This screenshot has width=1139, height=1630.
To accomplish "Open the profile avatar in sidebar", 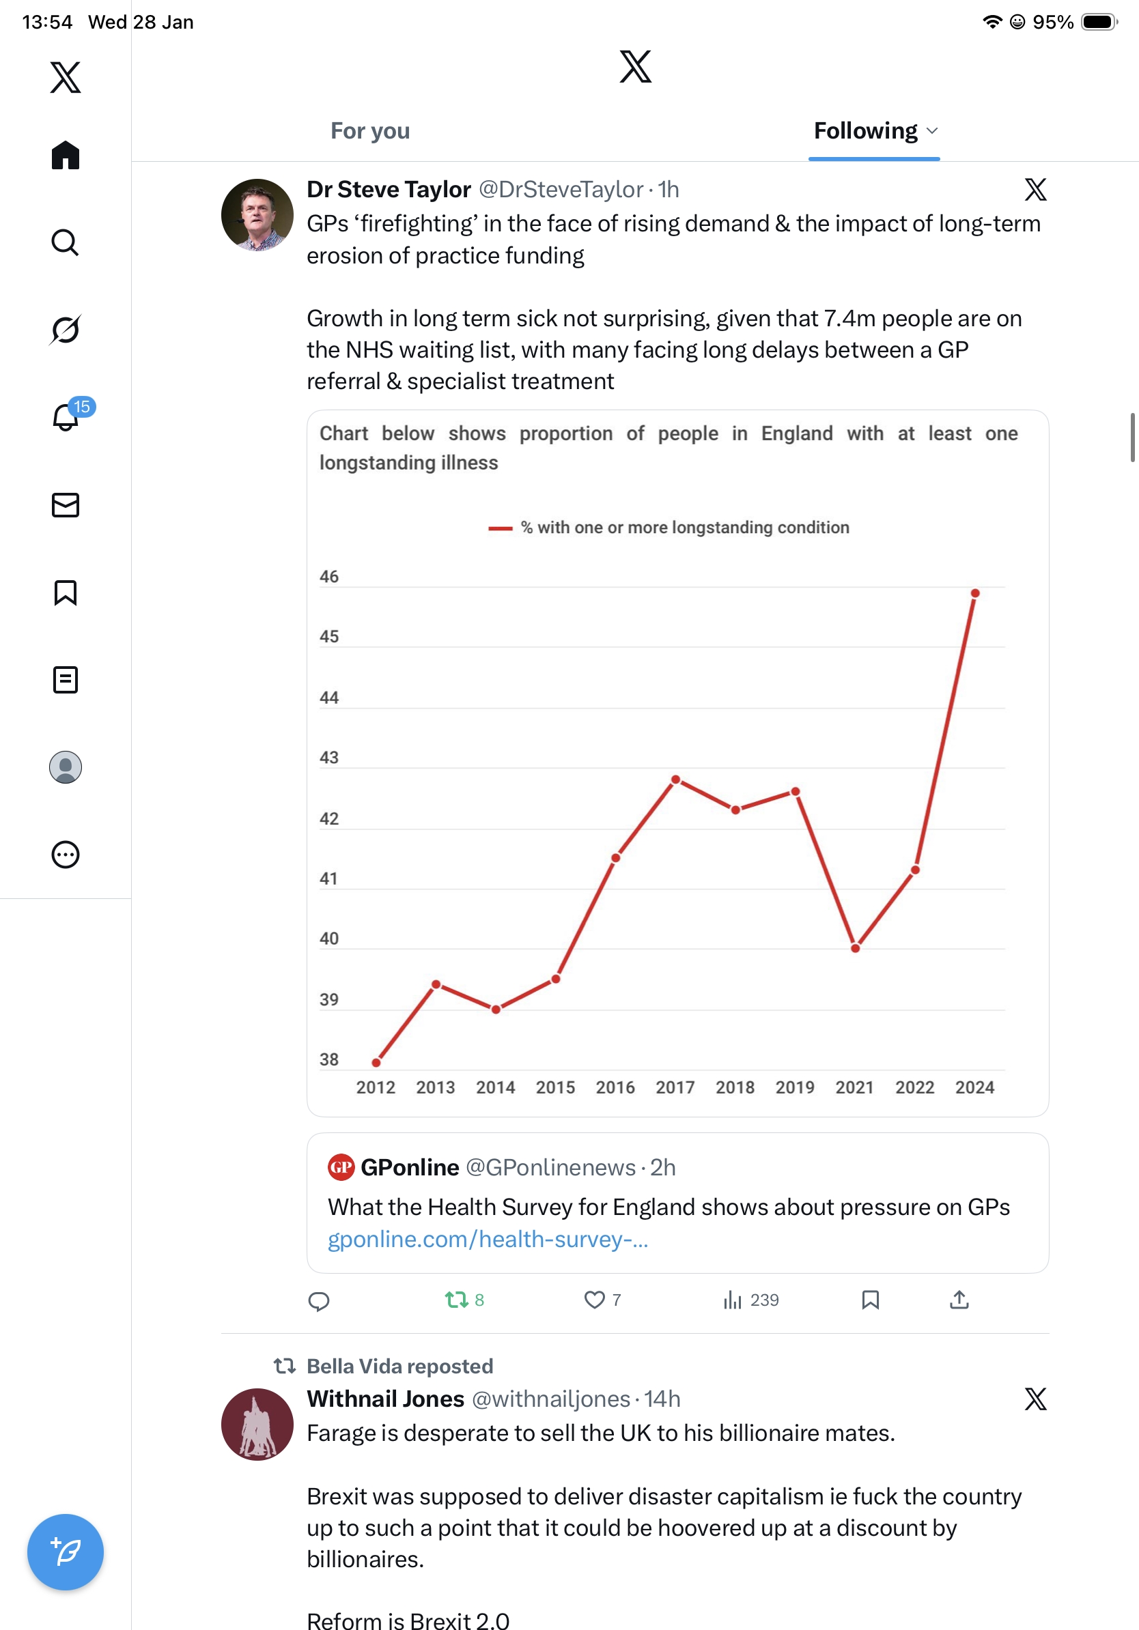I will click(66, 767).
